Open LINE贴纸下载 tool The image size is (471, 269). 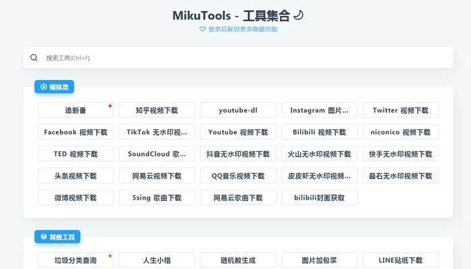(x=401, y=260)
